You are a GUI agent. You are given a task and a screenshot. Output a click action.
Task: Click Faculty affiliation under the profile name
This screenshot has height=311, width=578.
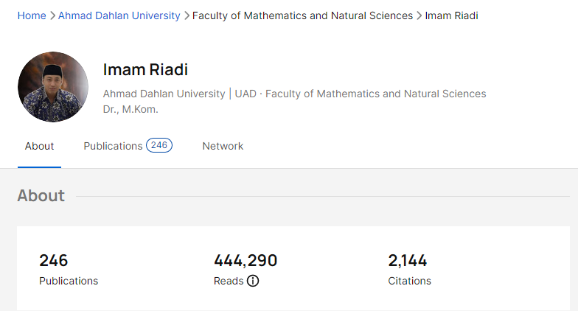point(375,94)
